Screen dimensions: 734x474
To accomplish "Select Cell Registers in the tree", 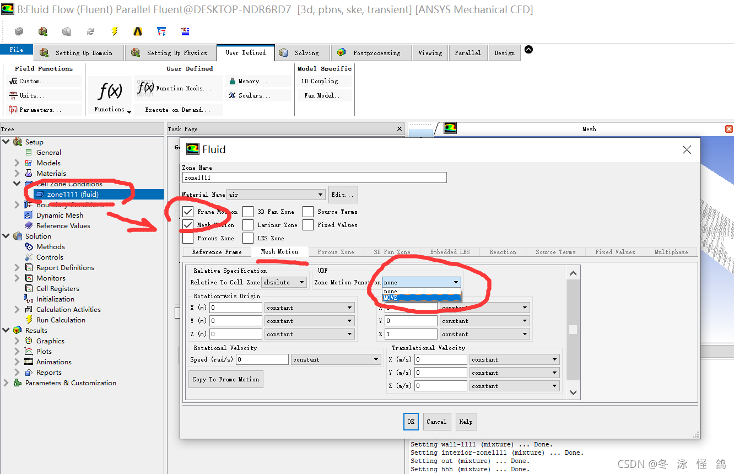I will click(57, 289).
